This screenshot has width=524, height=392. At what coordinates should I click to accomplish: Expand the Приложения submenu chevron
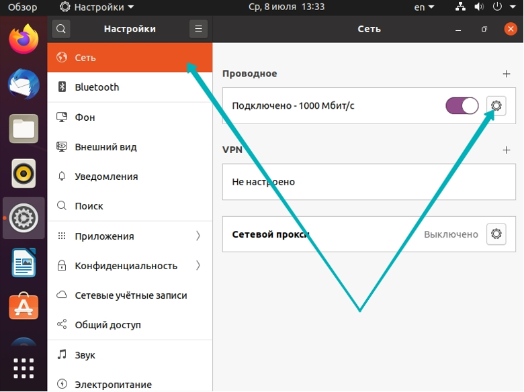pos(198,236)
